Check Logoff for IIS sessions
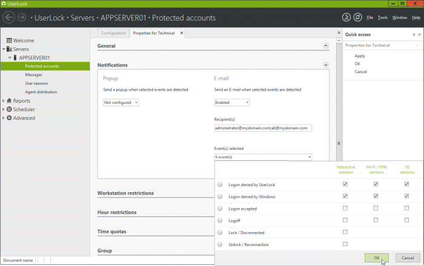Screen dimensions: 424x266 [x=406, y=220]
